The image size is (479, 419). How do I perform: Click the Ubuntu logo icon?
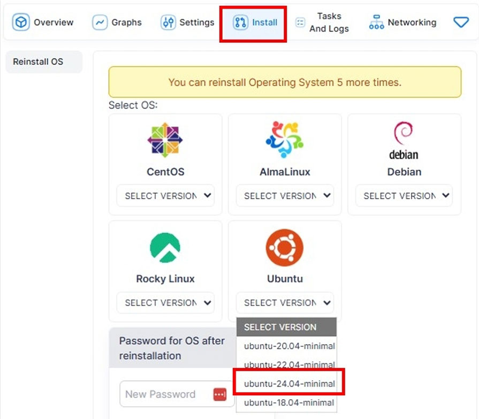coord(284,248)
